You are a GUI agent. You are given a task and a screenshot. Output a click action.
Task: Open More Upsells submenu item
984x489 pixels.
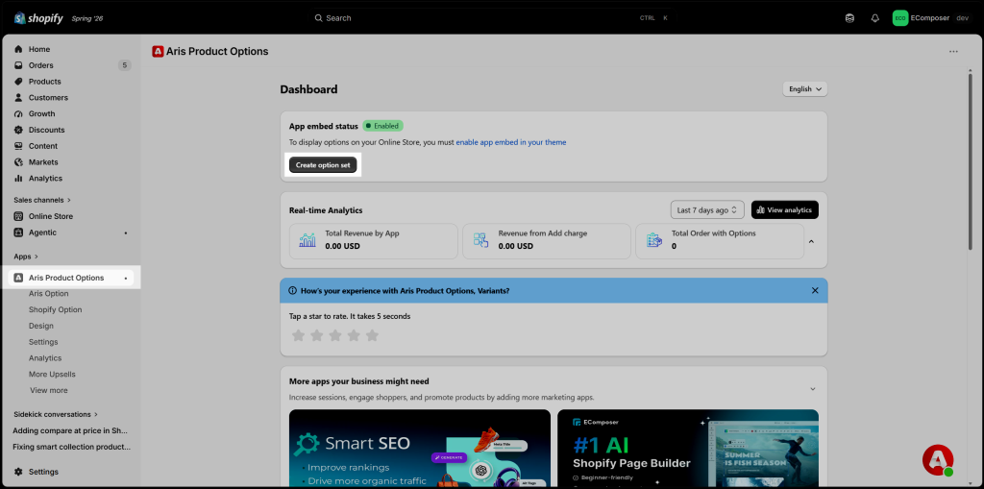(x=52, y=374)
